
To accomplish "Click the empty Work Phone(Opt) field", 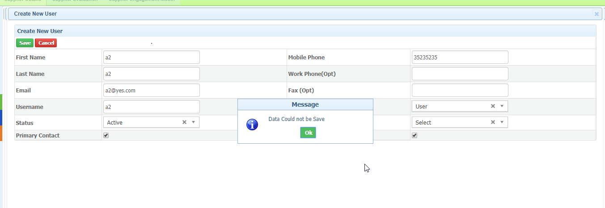I will pyautogui.click(x=460, y=74).
